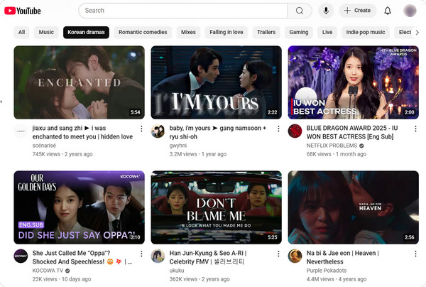The width and height of the screenshot is (426, 287).
Task: Go to KOCOWA TV channel name
Action: click(x=48, y=271)
